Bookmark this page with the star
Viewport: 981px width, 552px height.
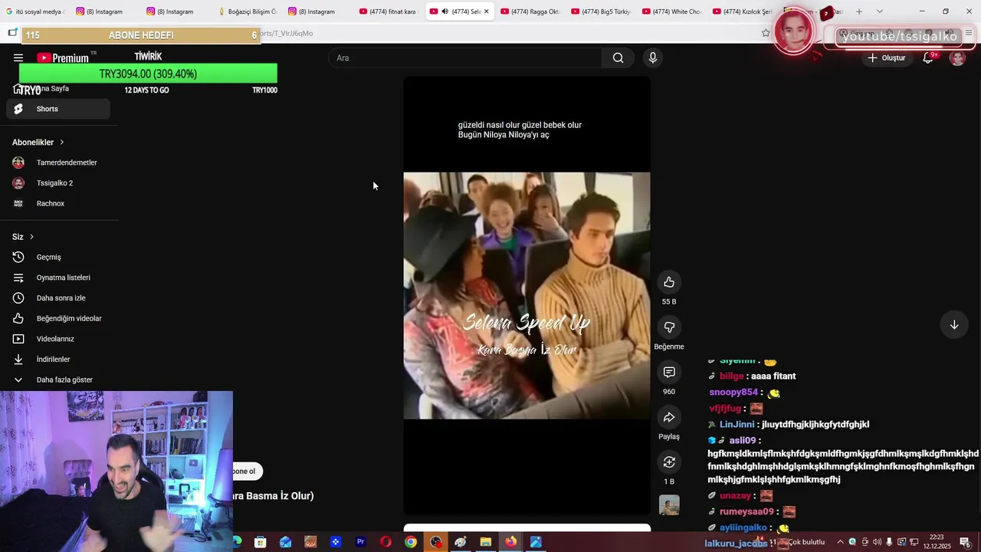(766, 33)
